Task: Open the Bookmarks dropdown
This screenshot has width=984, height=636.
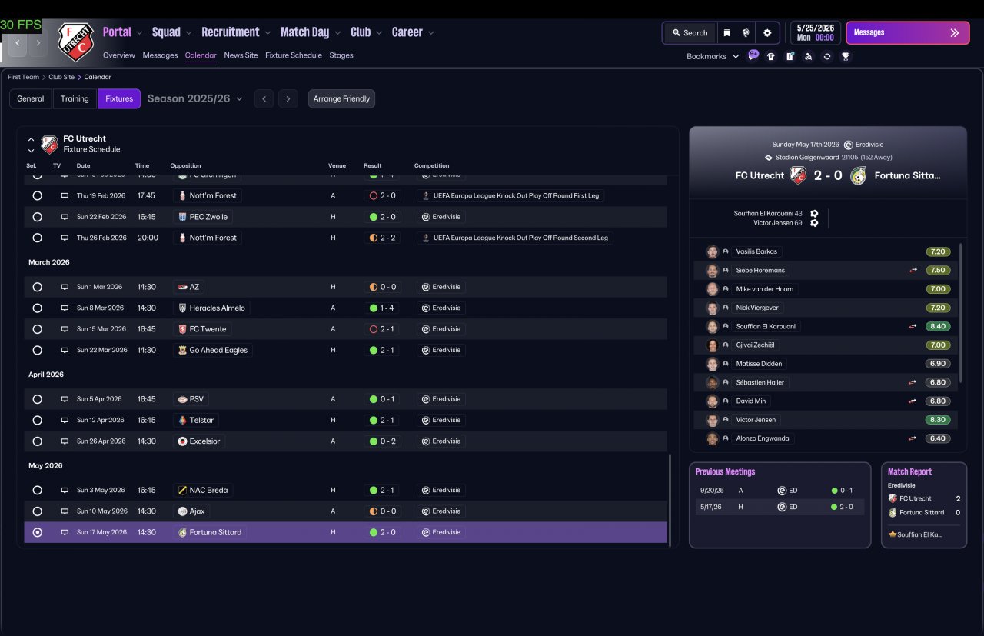Action: coord(713,56)
